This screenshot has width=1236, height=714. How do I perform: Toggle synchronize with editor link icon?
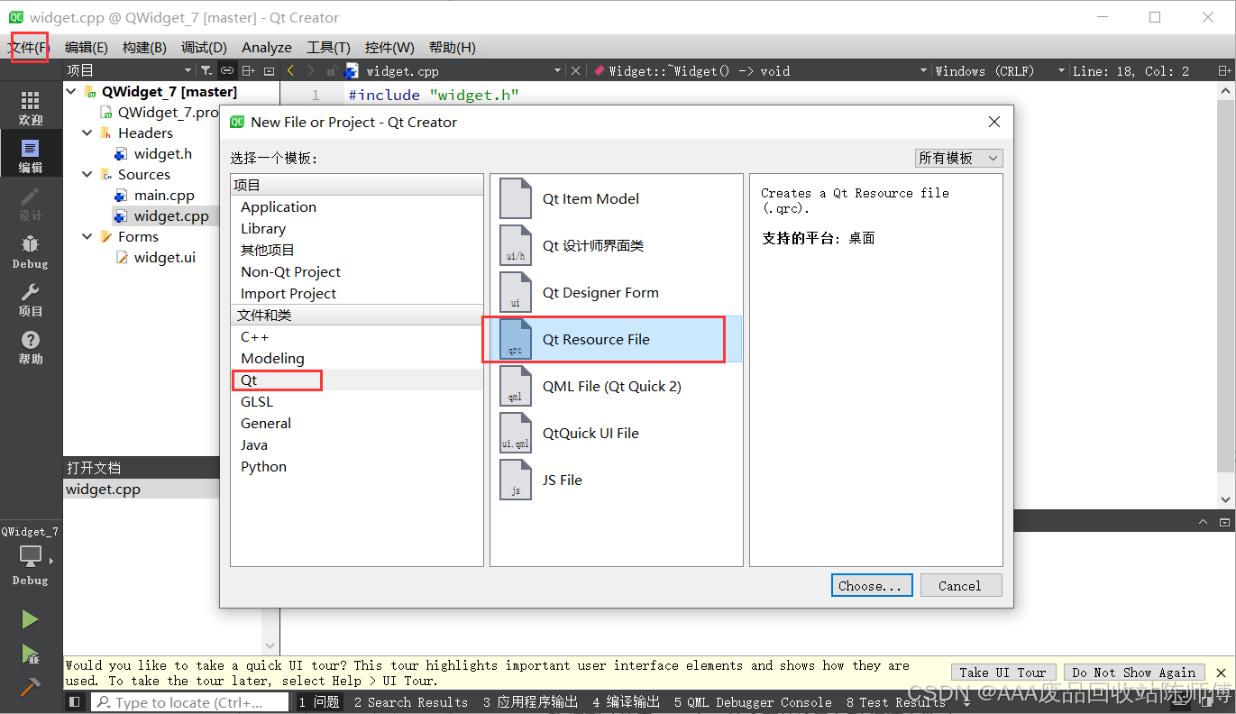click(227, 70)
